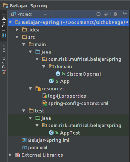
Task: Collapse the src folder
Action: pos(17,37)
